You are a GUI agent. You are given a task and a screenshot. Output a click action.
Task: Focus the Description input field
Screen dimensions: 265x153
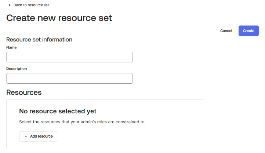pyautogui.click(x=69, y=79)
